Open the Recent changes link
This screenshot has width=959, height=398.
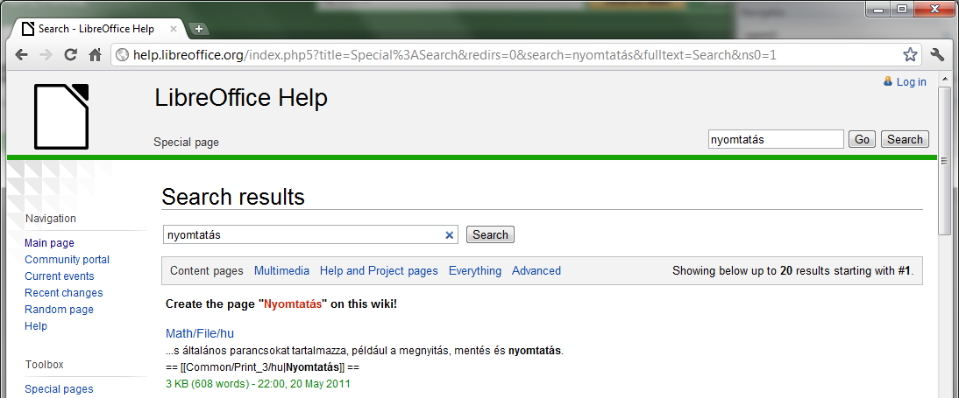pyautogui.click(x=64, y=292)
